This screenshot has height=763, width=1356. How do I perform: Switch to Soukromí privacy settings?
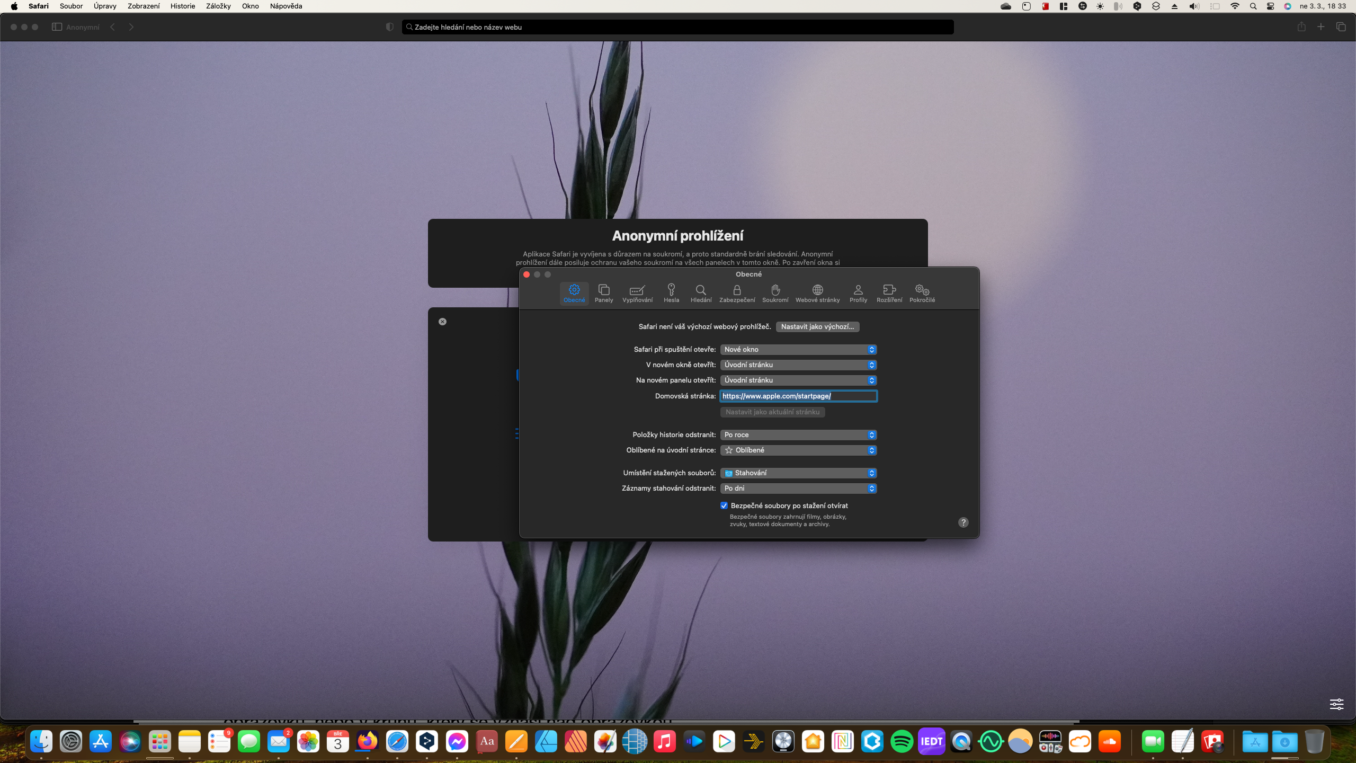pyautogui.click(x=775, y=293)
